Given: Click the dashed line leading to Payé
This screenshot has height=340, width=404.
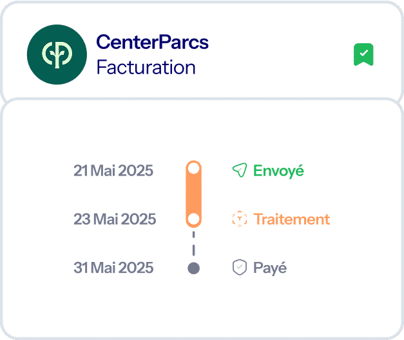Looking at the screenshot, I should [193, 244].
